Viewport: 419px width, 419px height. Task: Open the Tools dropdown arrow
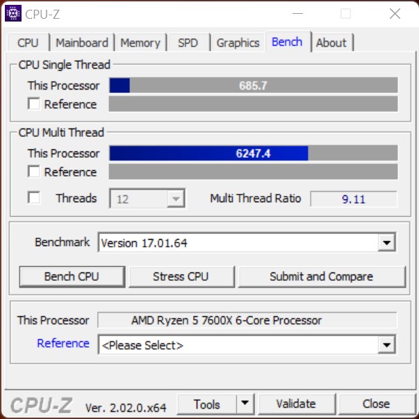245,404
